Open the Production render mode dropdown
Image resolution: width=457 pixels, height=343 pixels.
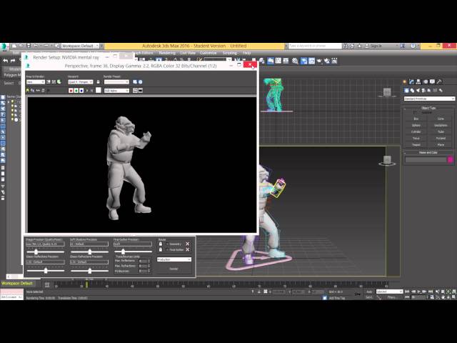[x=174, y=259]
